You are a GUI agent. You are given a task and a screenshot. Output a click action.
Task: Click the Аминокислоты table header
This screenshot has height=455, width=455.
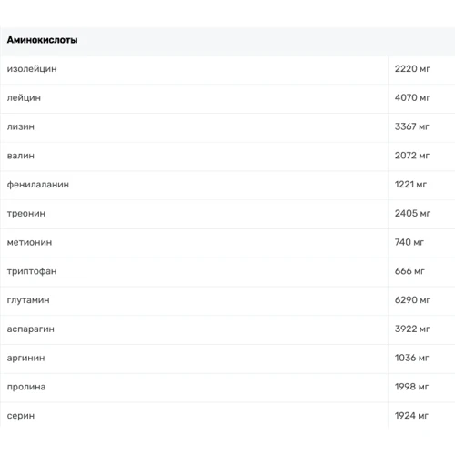tap(42, 40)
